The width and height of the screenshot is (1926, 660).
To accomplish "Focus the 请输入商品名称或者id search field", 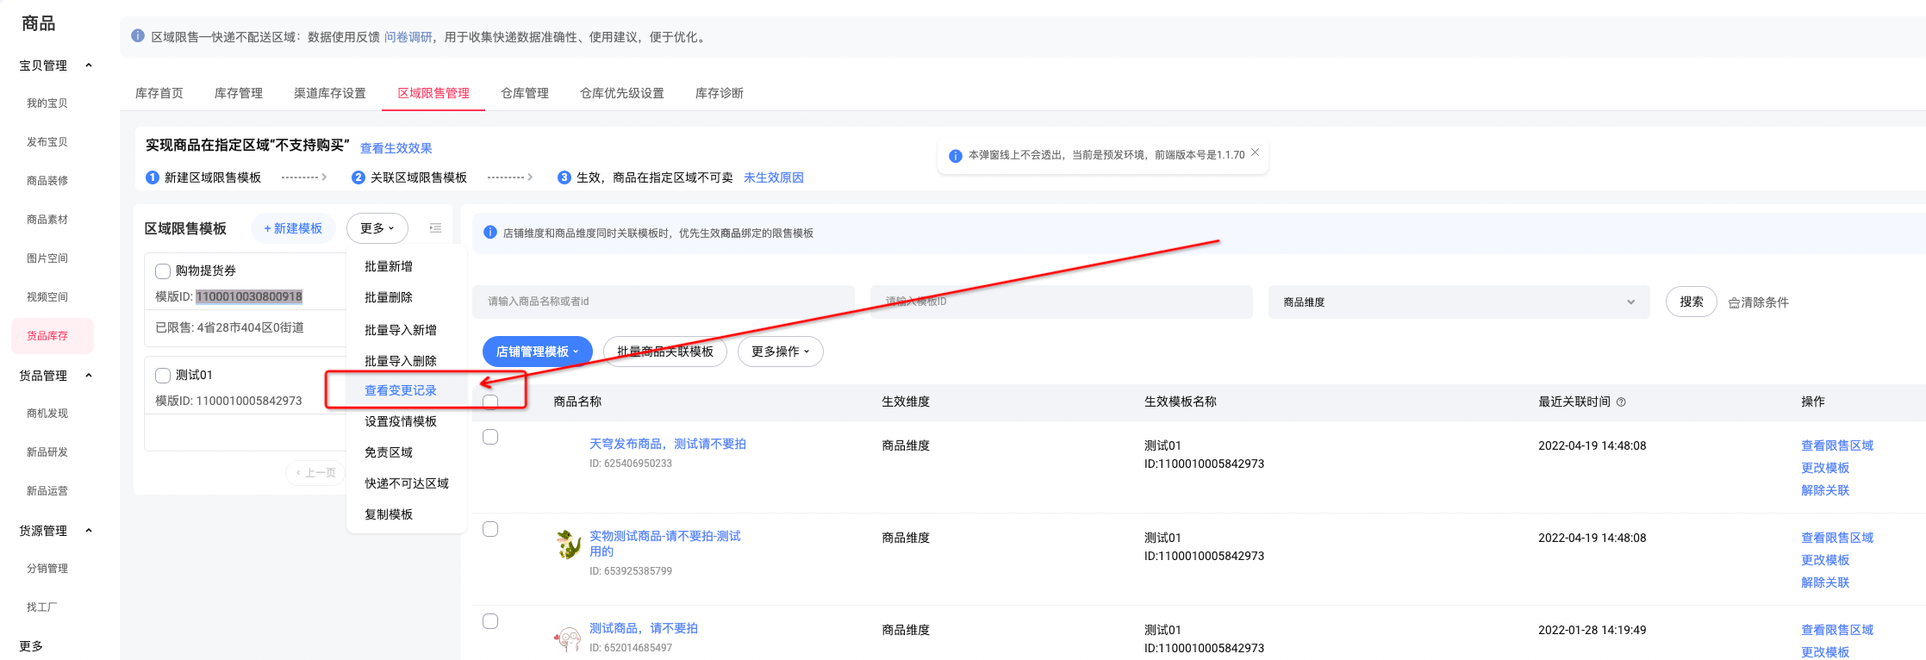I will 664,302.
